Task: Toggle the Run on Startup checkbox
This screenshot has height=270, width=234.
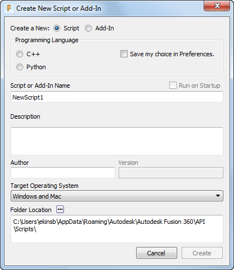Action: point(173,85)
